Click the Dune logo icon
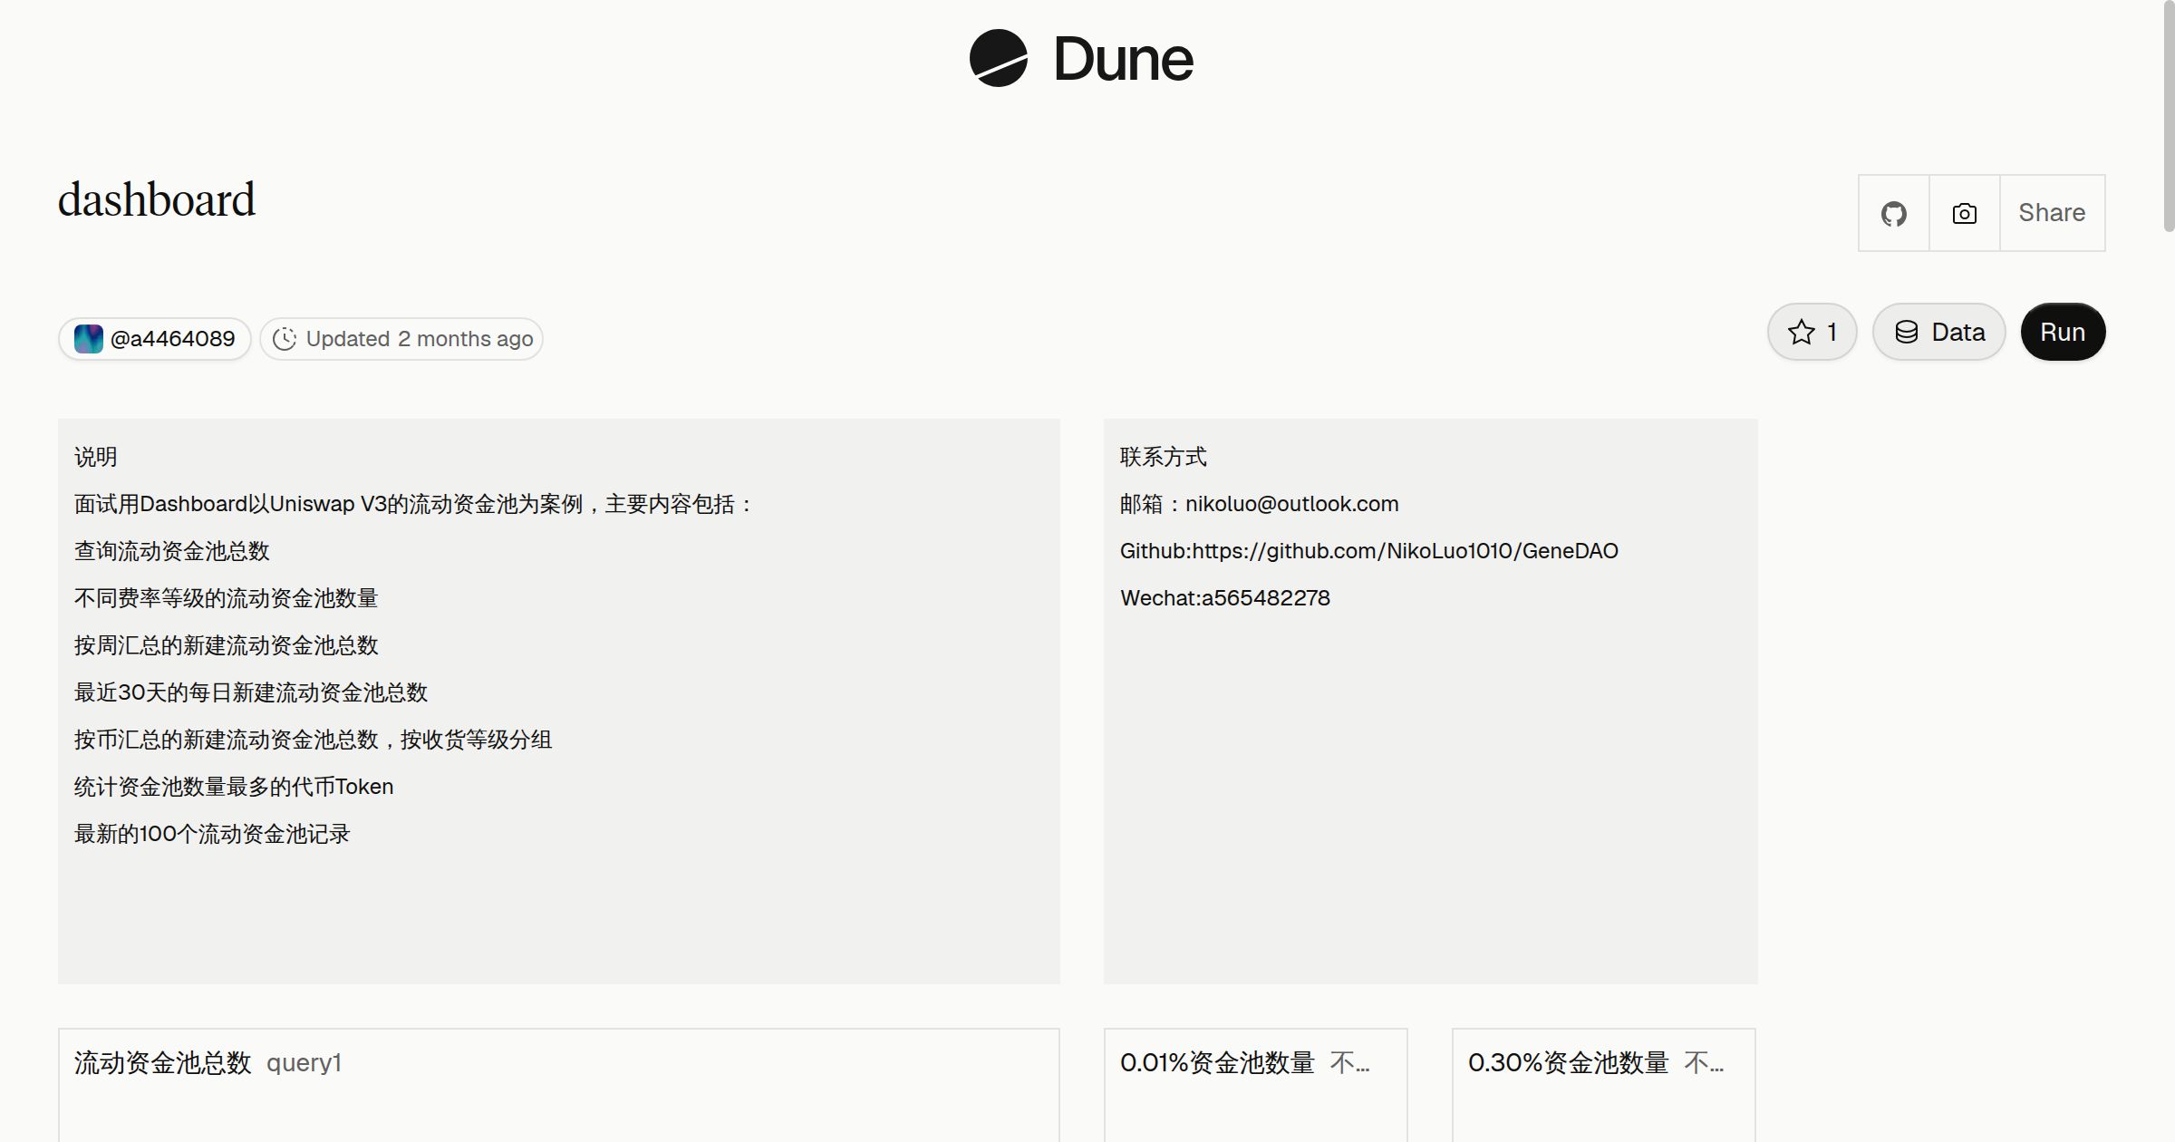The image size is (2175, 1142). (x=998, y=58)
